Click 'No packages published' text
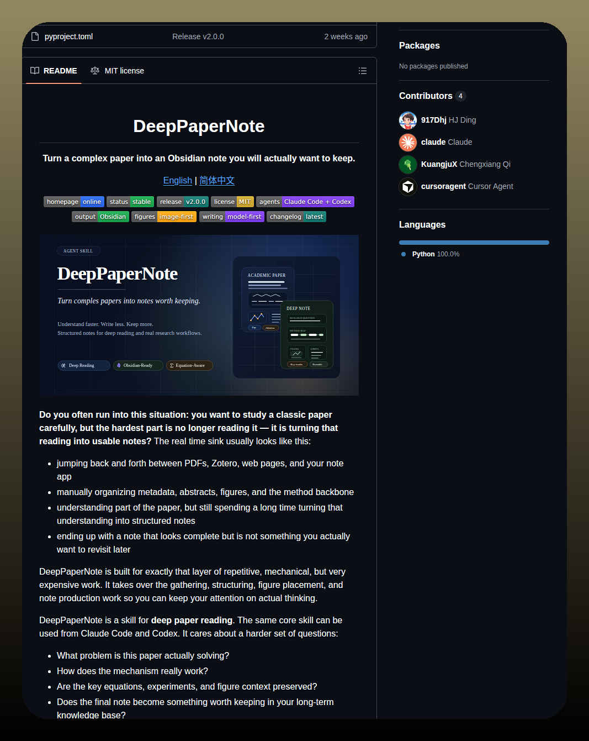 433,66
